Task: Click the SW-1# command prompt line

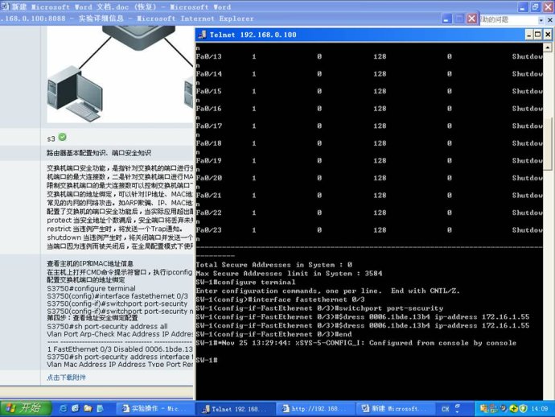Action: [x=207, y=361]
